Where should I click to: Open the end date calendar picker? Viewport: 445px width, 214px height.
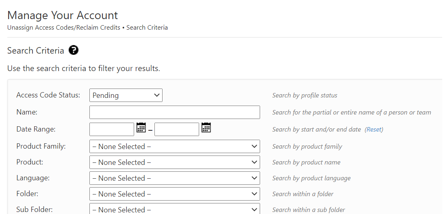[x=206, y=128]
